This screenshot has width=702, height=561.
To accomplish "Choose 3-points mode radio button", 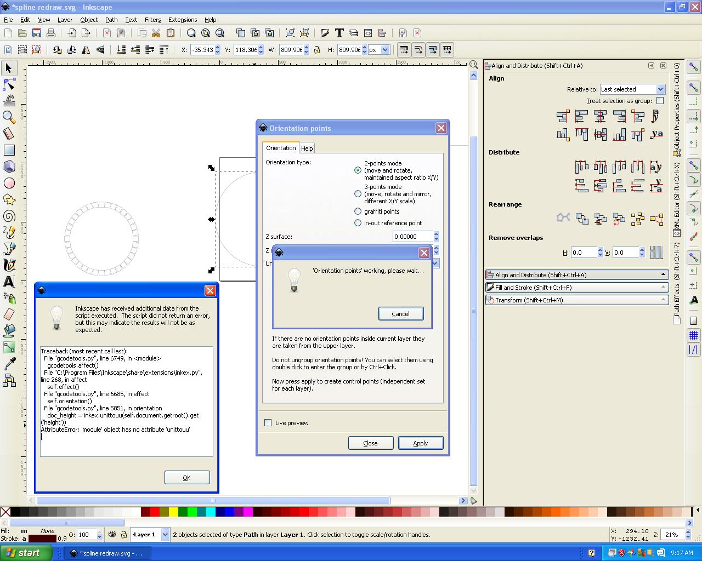I will (x=358, y=194).
